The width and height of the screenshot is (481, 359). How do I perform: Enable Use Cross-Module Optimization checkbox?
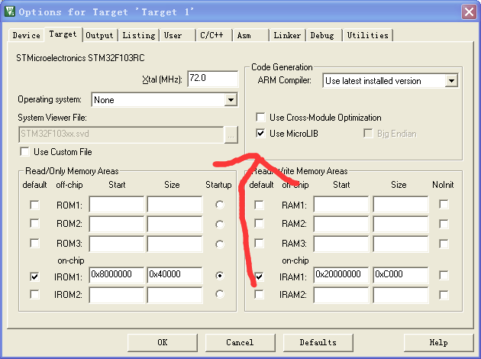point(260,117)
